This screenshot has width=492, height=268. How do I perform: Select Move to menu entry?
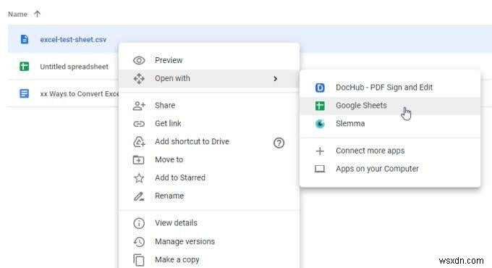point(209,160)
